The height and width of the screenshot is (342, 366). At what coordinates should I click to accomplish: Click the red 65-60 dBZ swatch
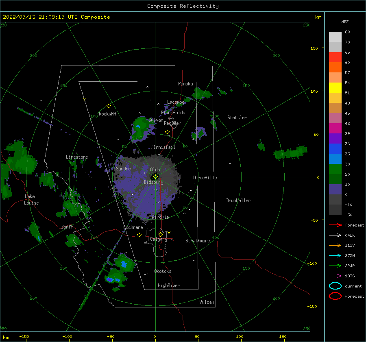pyautogui.click(x=335, y=57)
